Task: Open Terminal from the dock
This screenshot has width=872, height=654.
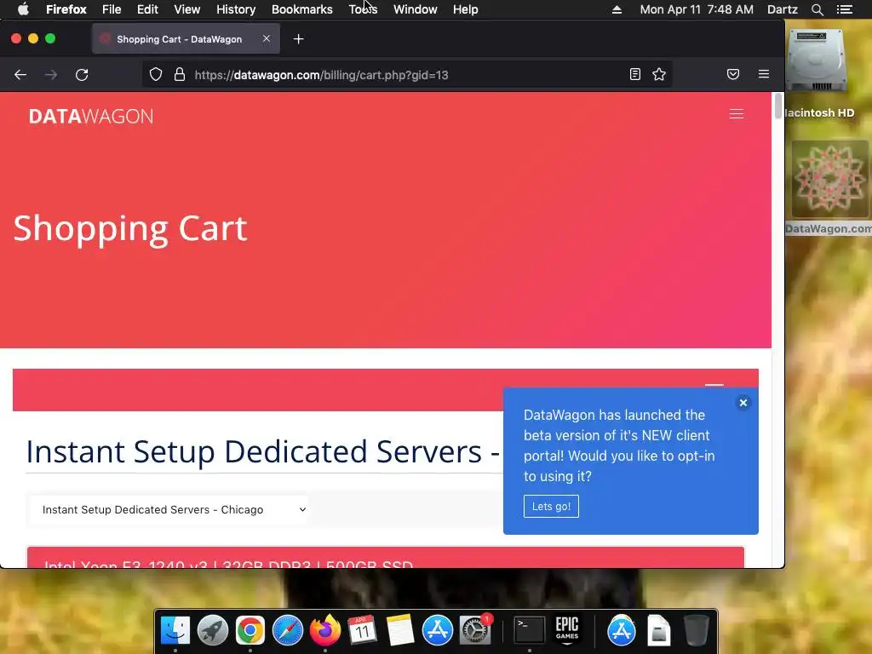Action: coord(529,631)
